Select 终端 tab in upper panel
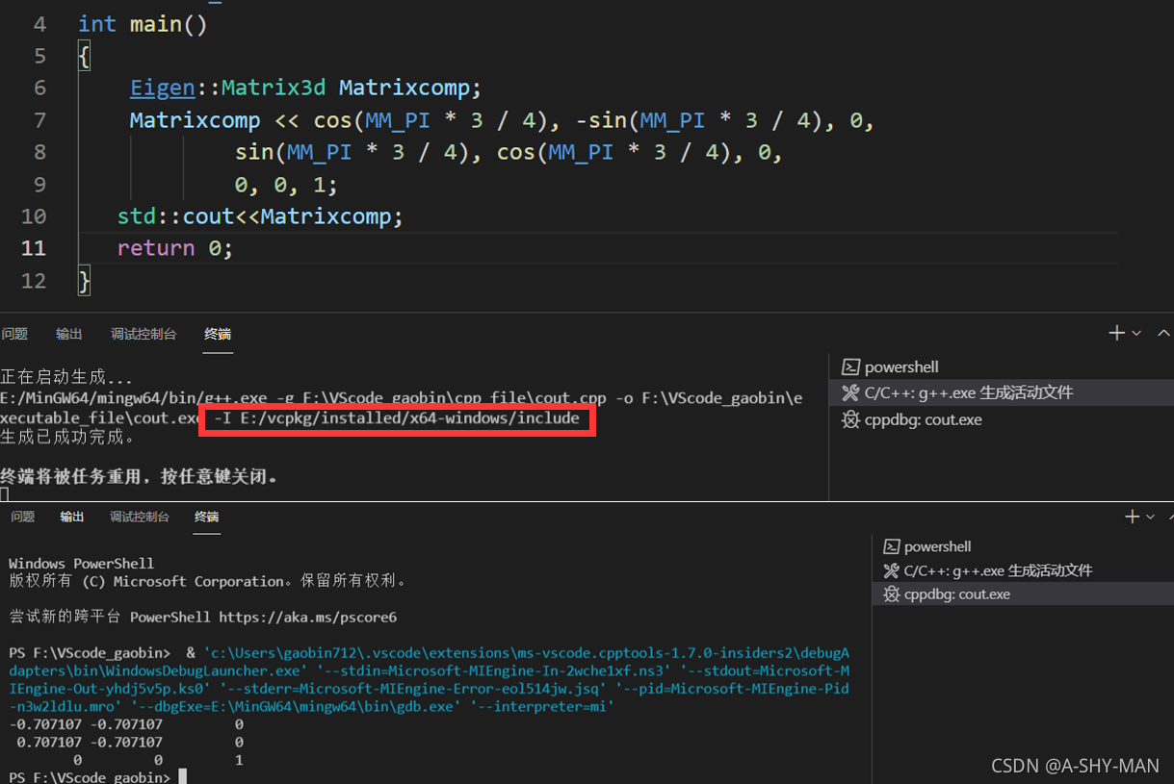This screenshot has height=784, width=1174. pyautogui.click(x=218, y=334)
